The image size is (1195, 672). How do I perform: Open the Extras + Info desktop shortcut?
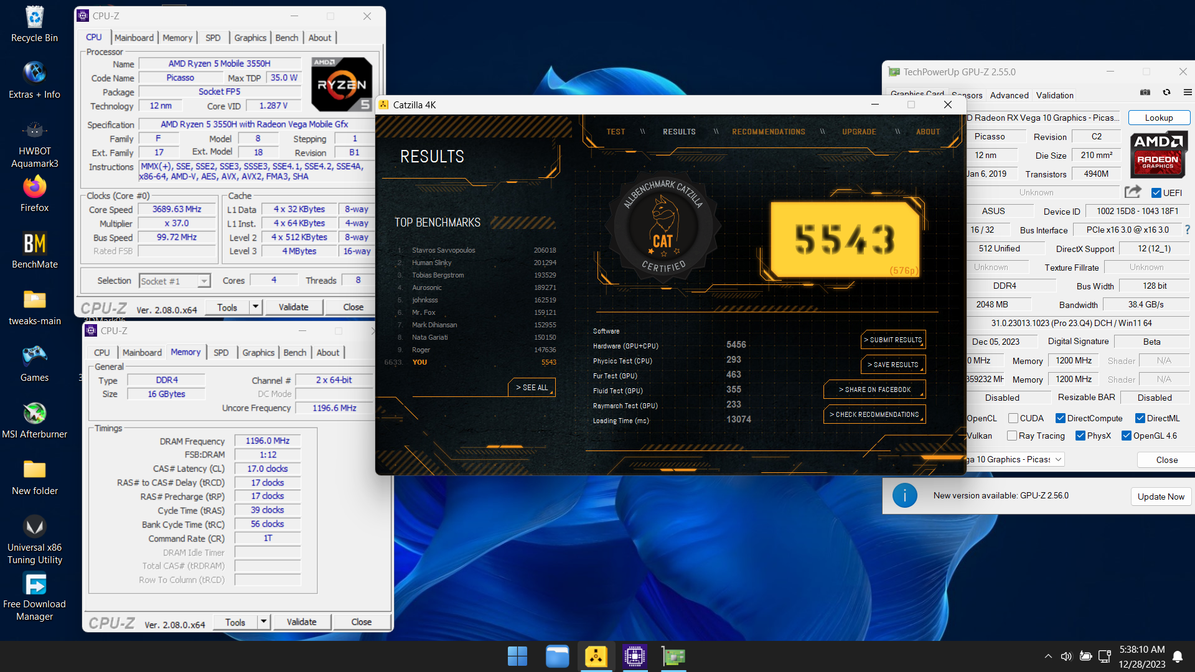34,81
